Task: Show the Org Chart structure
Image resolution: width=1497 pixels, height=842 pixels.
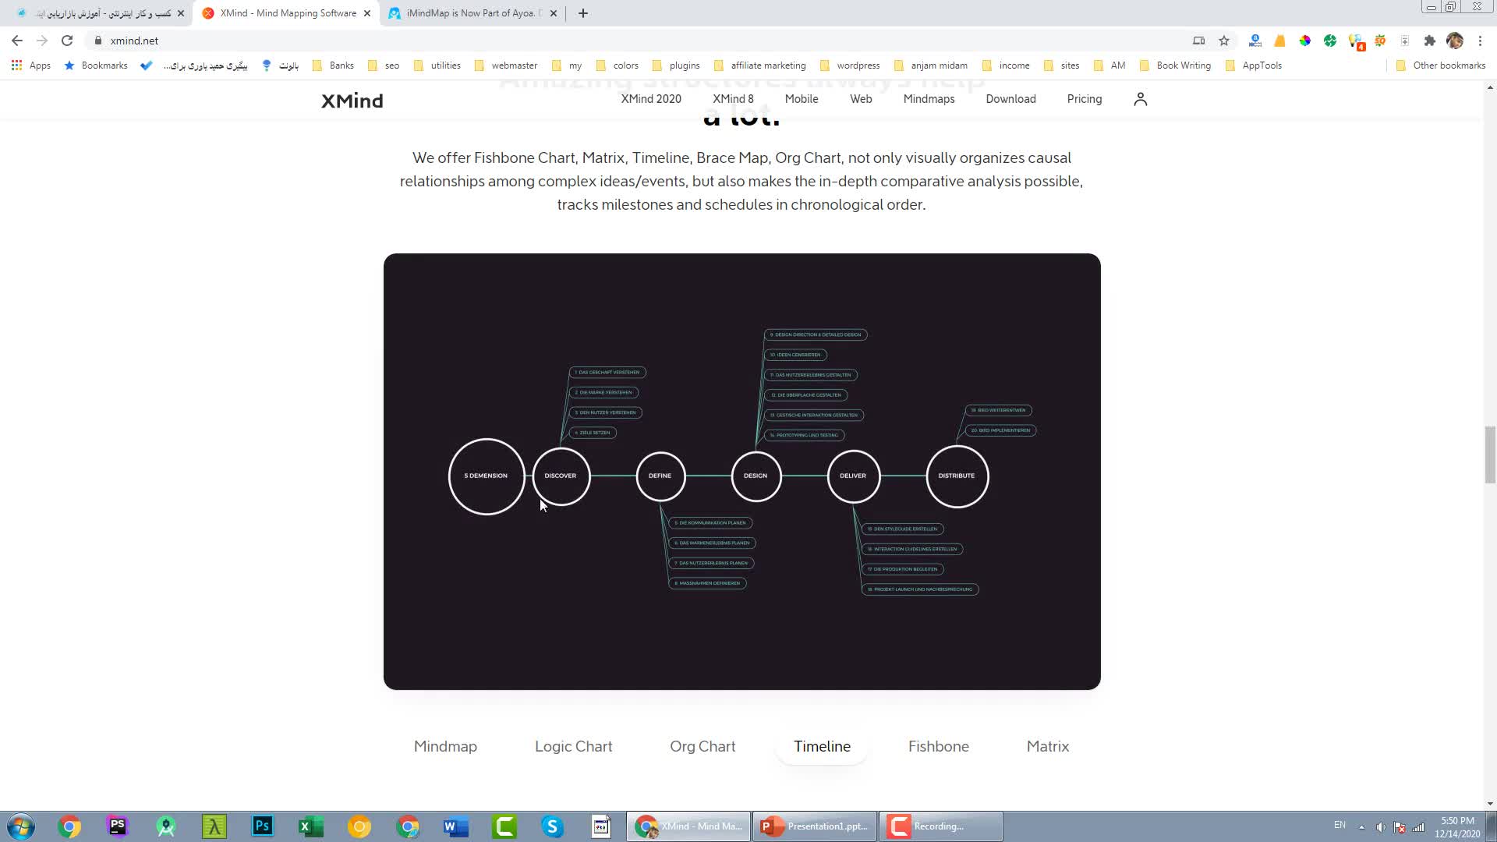Action: click(x=702, y=746)
